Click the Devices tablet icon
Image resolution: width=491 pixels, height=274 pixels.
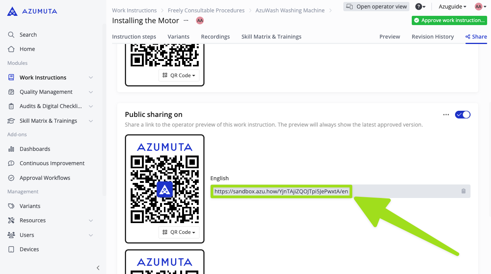pyautogui.click(x=11, y=249)
